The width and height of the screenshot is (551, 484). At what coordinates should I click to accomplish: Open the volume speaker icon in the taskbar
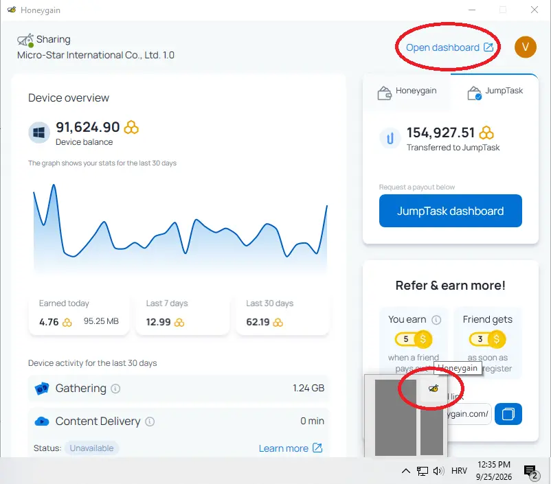pos(438,471)
